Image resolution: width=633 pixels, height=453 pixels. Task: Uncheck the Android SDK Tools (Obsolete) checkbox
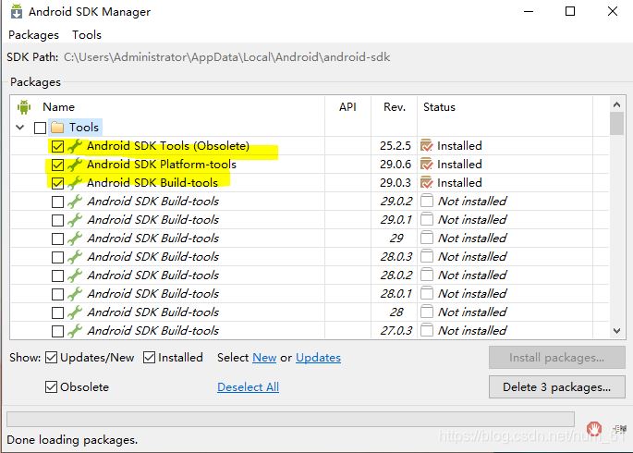tap(58, 146)
